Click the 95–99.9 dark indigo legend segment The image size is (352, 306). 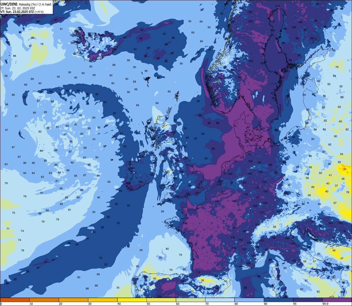pyautogui.click(x=308, y=300)
